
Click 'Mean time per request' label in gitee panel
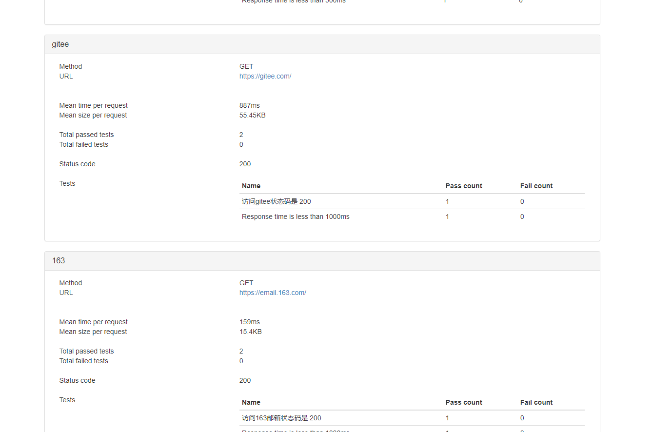tap(94, 105)
